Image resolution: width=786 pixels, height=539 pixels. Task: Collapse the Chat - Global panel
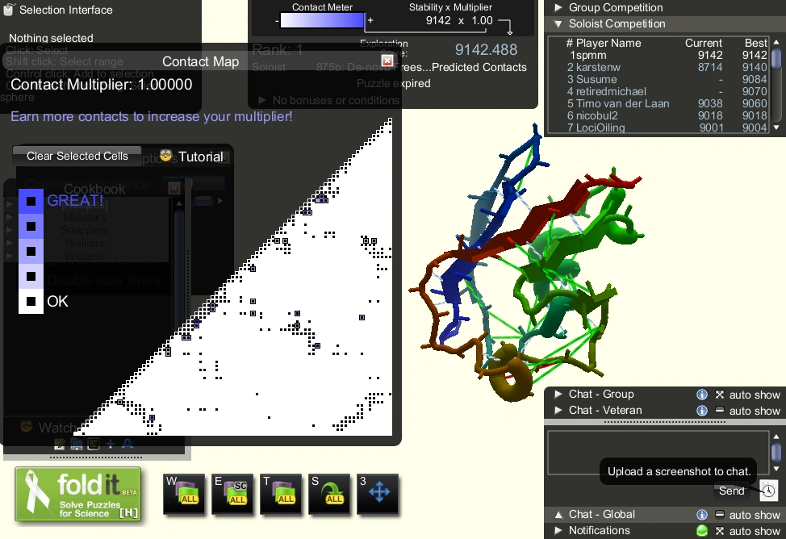[x=558, y=514]
